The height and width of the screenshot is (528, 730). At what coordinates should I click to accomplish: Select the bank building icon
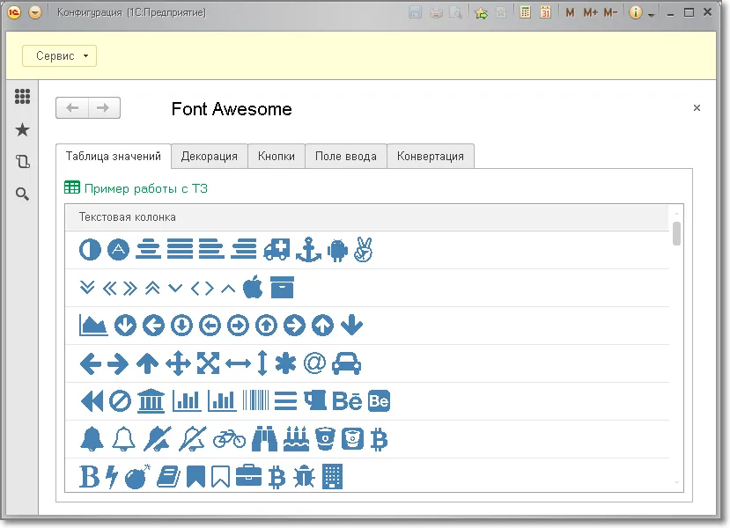(x=151, y=401)
